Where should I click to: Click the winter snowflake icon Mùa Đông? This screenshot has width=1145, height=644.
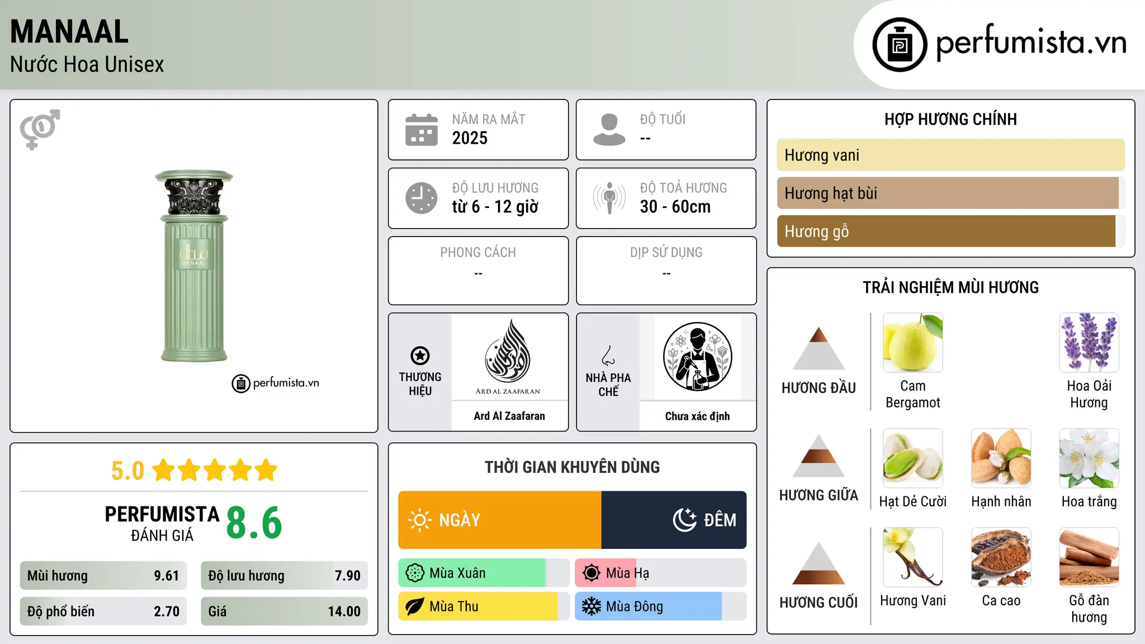pyautogui.click(x=592, y=607)
